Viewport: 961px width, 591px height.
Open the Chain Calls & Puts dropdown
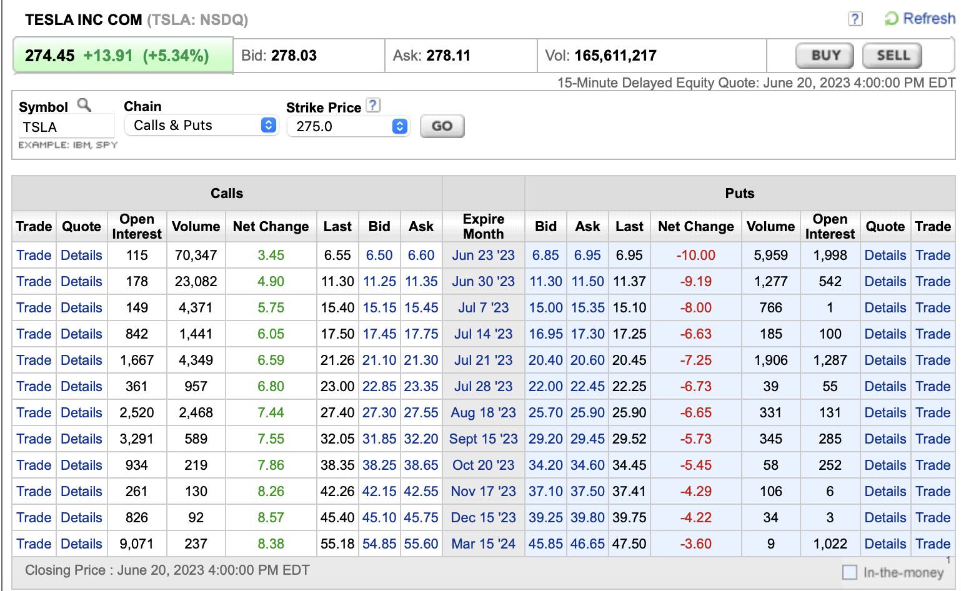201,126
